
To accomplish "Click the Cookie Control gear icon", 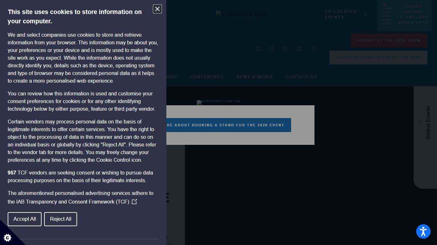I will tap(7, 237).
